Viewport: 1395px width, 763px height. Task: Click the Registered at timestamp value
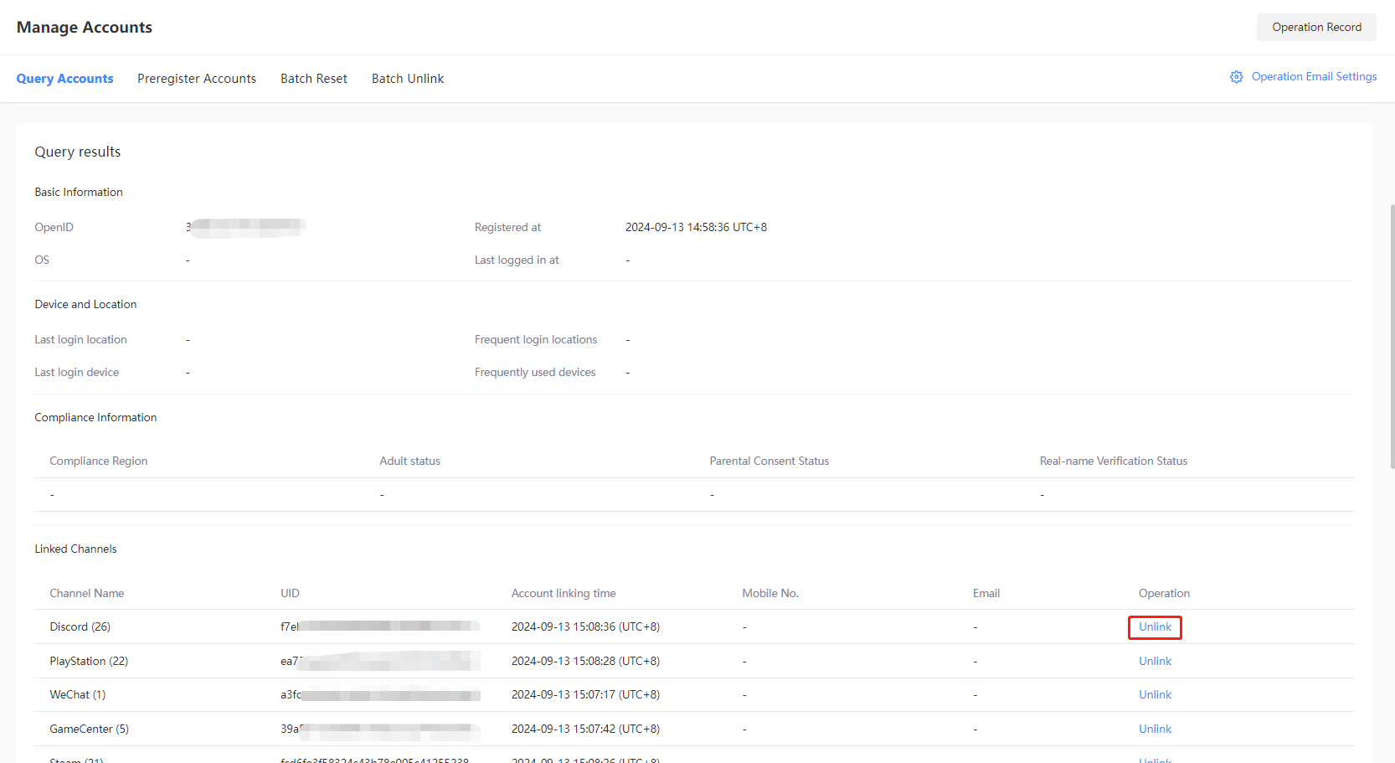point(695,228)
